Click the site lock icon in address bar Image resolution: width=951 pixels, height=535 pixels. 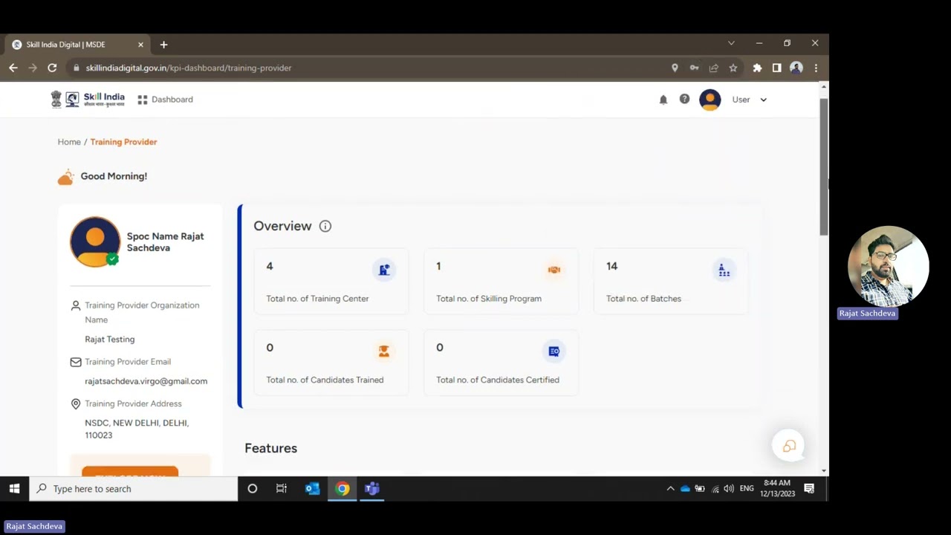[x=76, y=68]
